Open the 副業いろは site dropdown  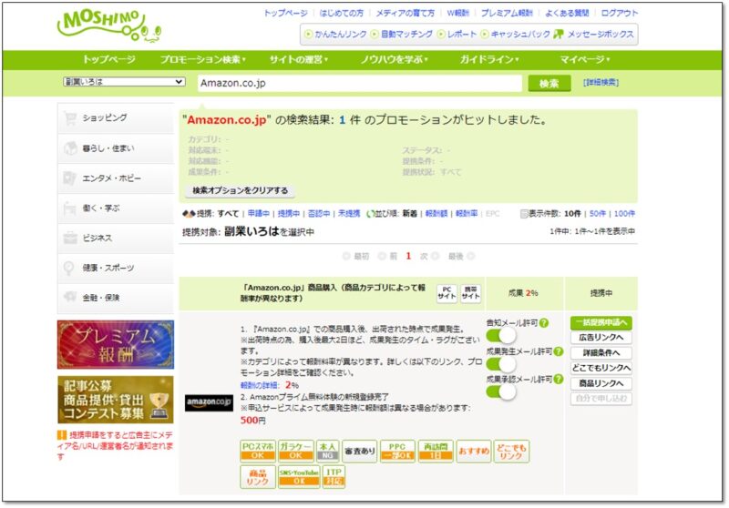(x=124, y=82)
